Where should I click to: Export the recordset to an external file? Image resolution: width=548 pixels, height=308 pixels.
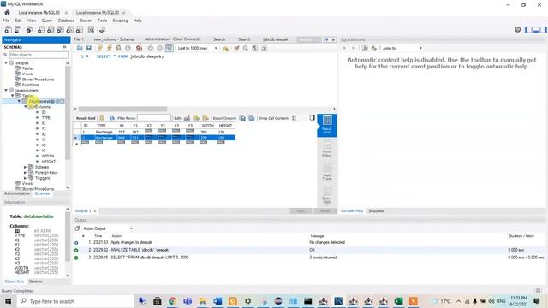click(242, 118)
